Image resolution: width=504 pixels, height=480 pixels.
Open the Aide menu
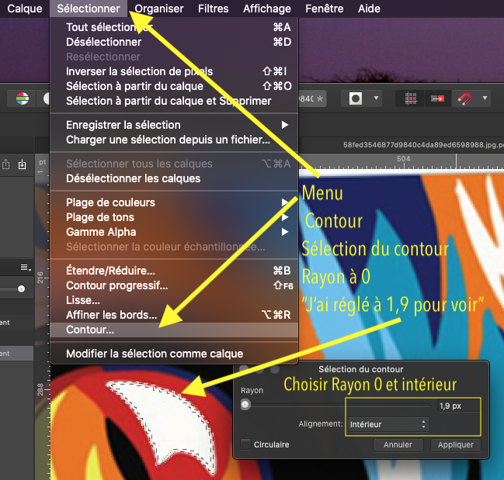369,9
